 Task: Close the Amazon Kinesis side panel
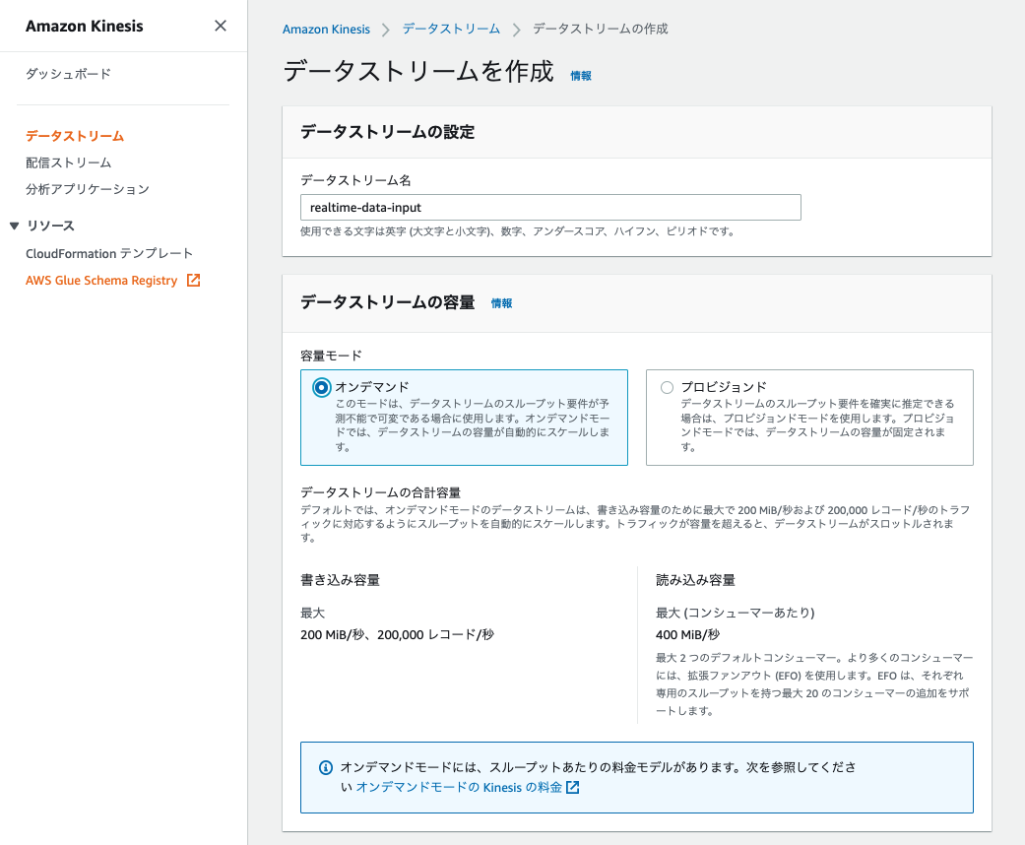pyautogui.click(x=221, y=26)
